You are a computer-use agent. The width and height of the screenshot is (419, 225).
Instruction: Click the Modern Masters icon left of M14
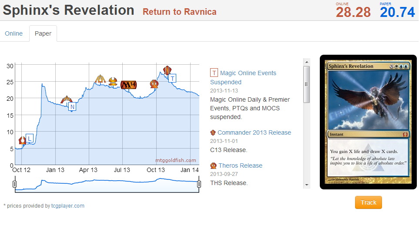pos(113,80)
